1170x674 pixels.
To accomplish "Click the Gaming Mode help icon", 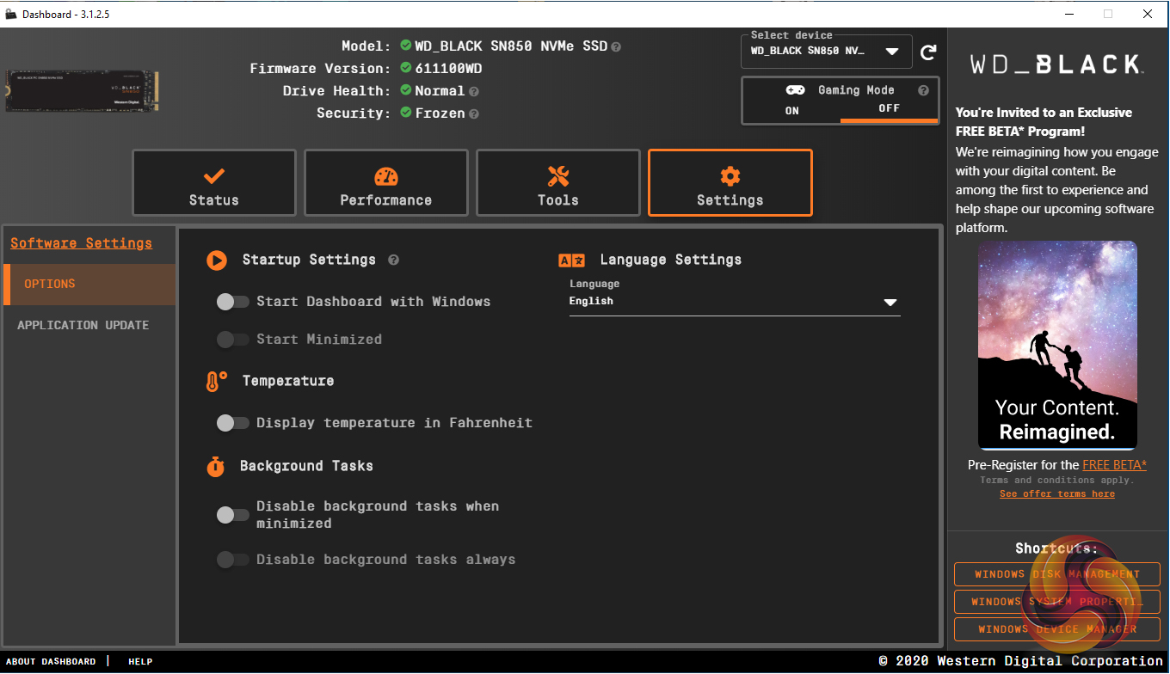I will coord(923,90).
